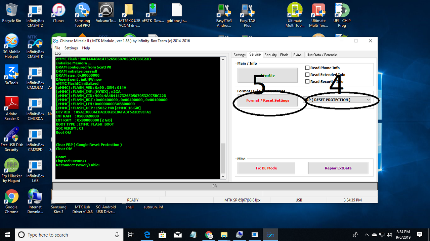The width and height of the screenshot is (430, 241).
Task: Launch EasyJTAG Plus desktop shortcut
Action: tap(248, 16)
